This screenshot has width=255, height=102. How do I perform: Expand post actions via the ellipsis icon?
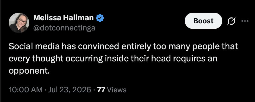click(x=245, y=21)
